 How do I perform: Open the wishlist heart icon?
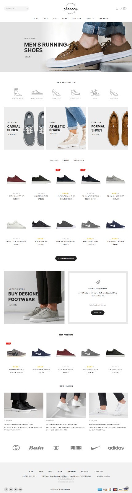tap(121, 9)
